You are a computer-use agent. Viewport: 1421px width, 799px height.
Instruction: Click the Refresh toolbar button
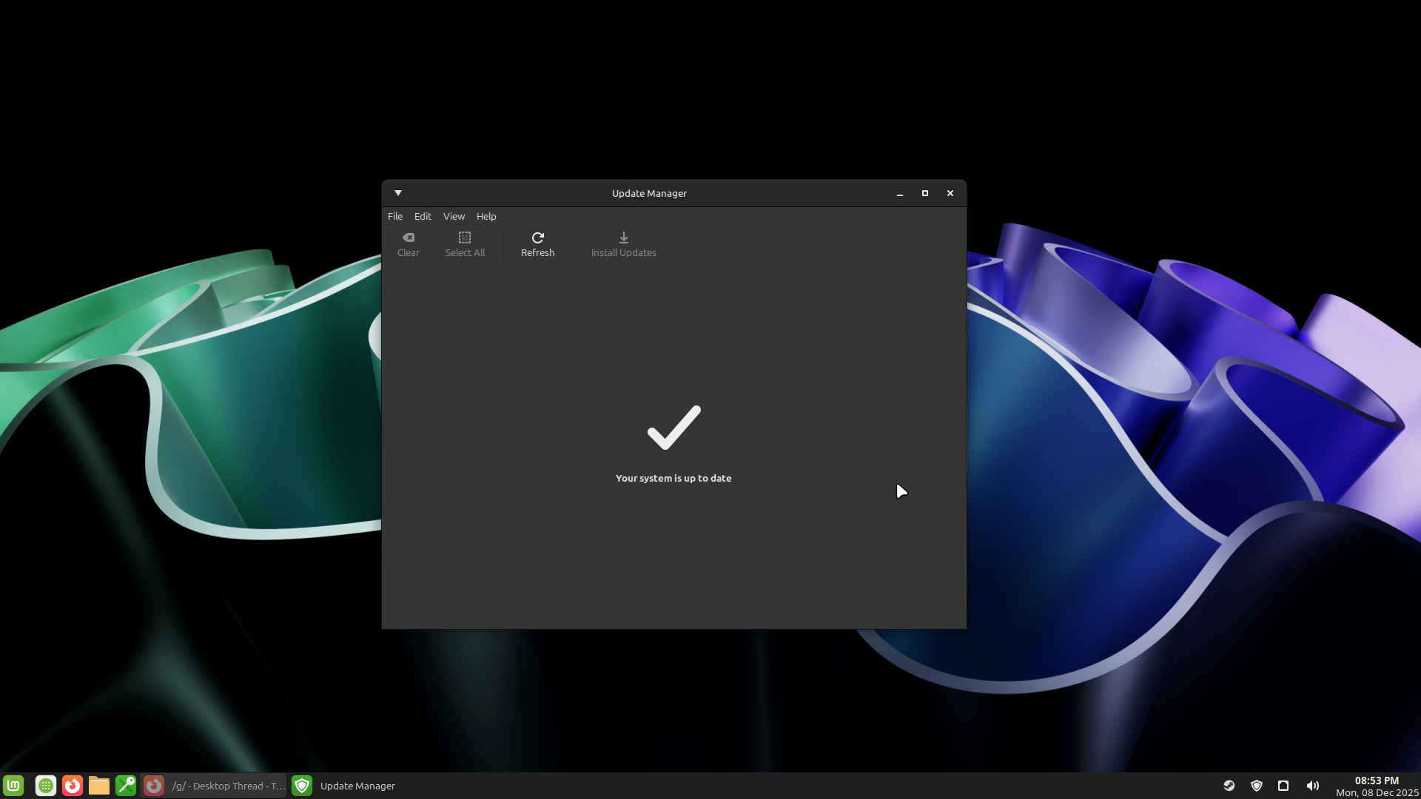point(537,243)
